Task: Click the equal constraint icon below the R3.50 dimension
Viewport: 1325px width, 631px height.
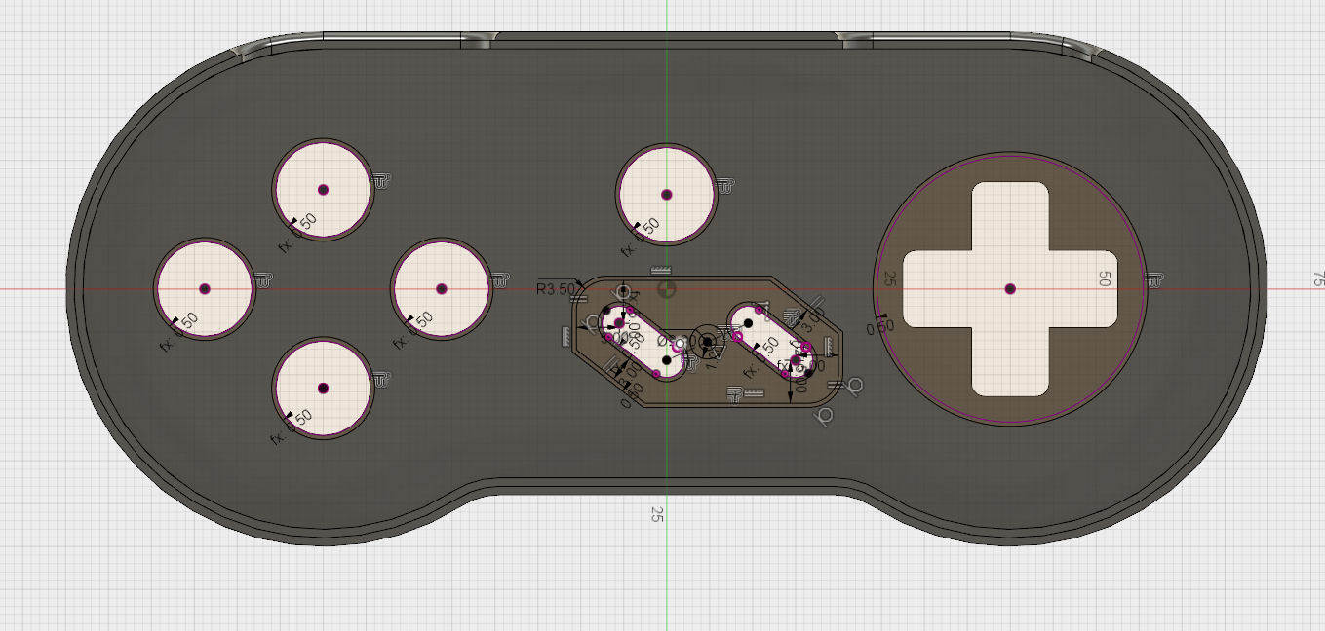Action: [x=579, y=297]
